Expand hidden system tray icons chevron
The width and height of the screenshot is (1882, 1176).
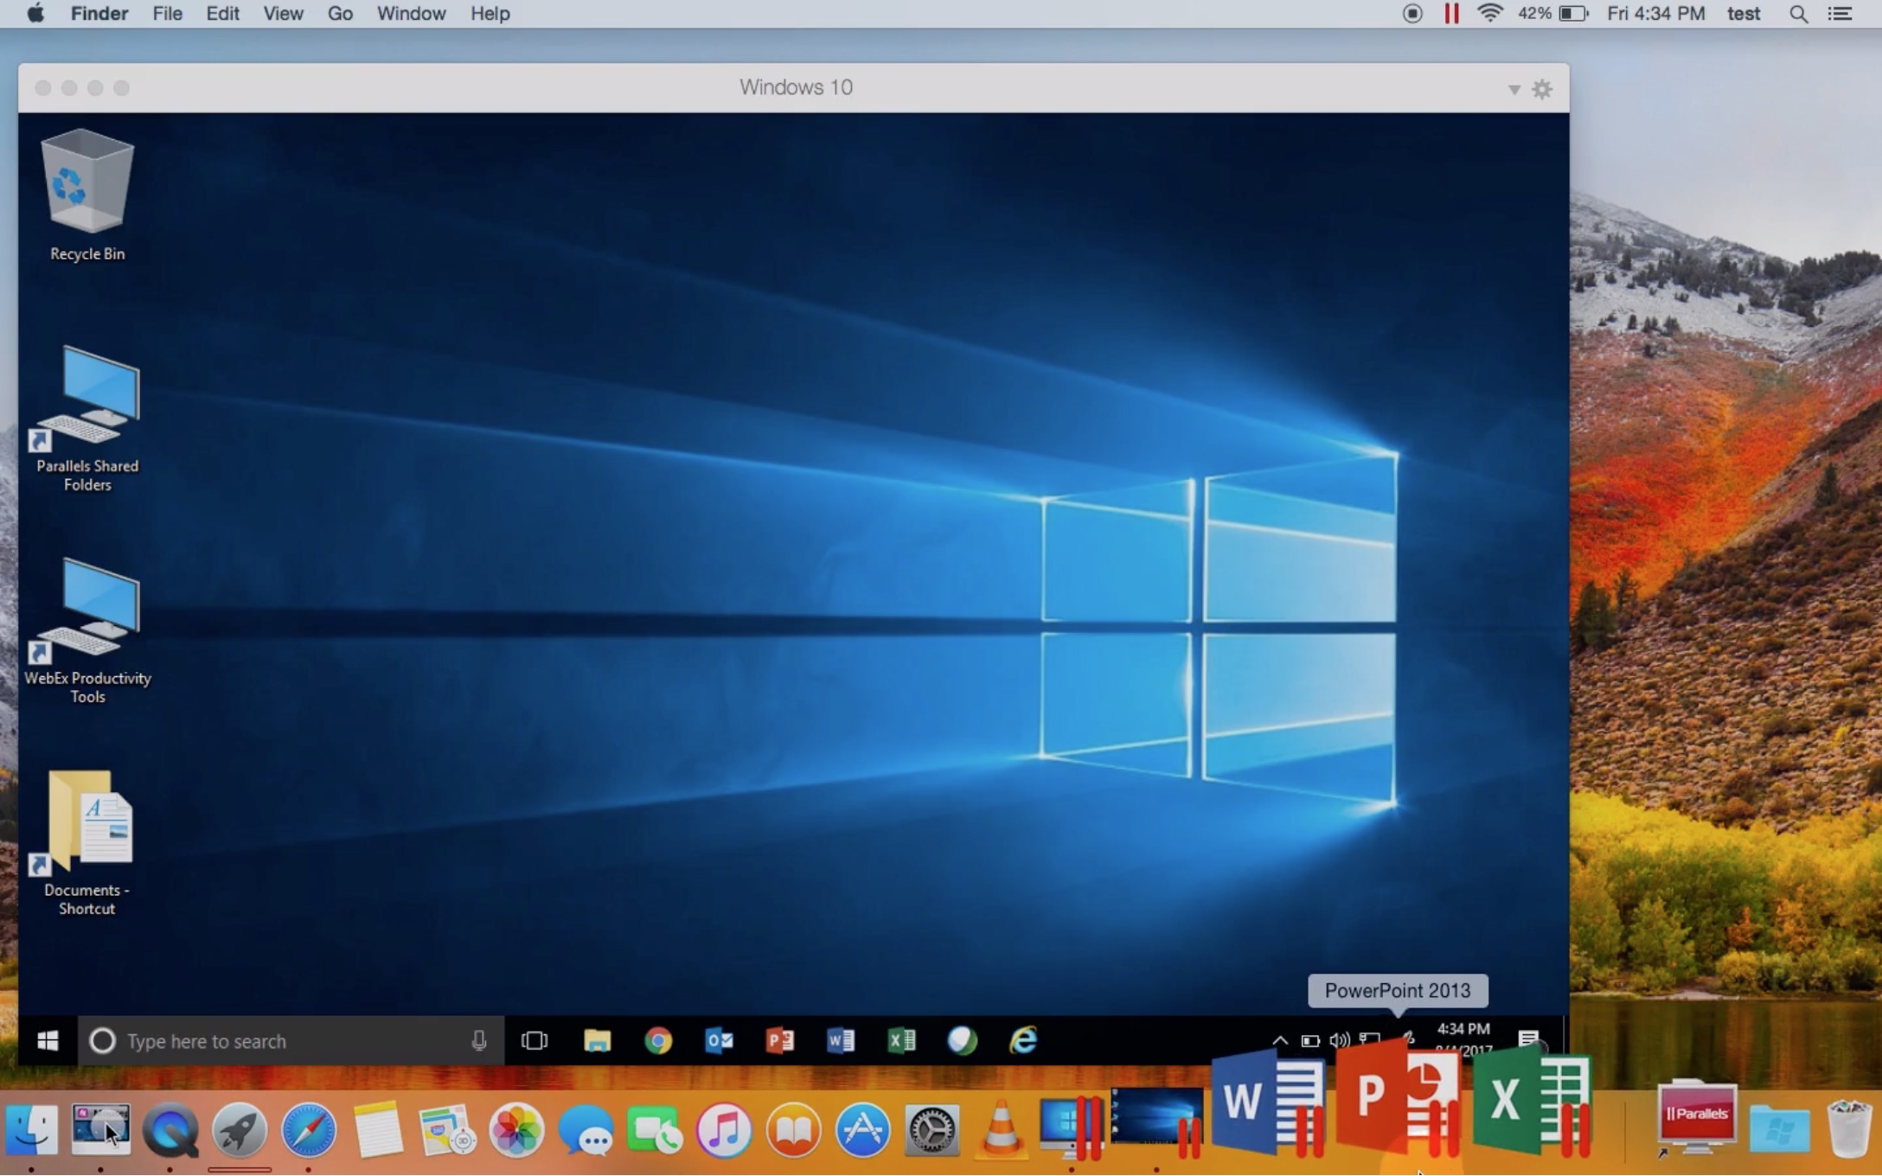pos(1280,1041)
